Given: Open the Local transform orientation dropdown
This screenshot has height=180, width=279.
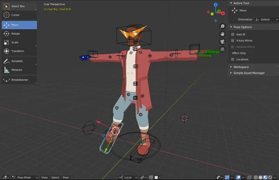Looking at the screenshot, I should [128, 177].
